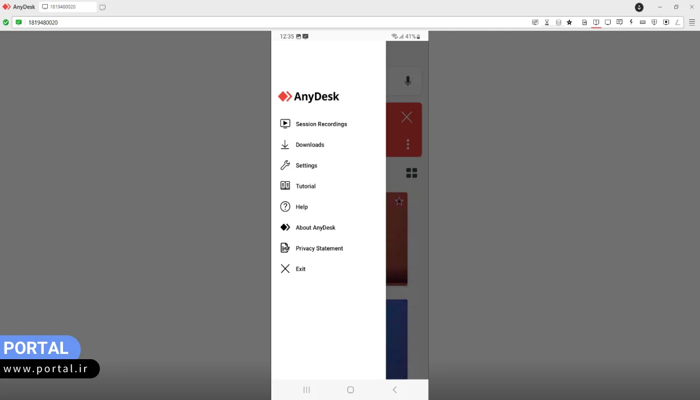Open Privacy Statement from the menu

click(x=318, y=248)
